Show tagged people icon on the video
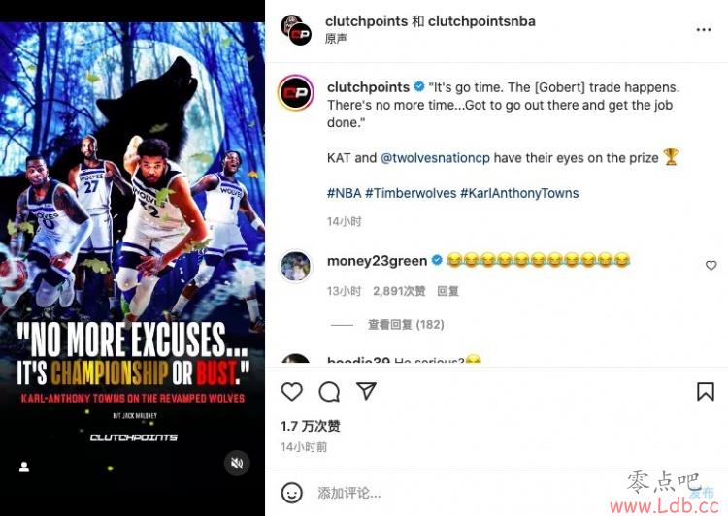728x516 pixels. 24,467
